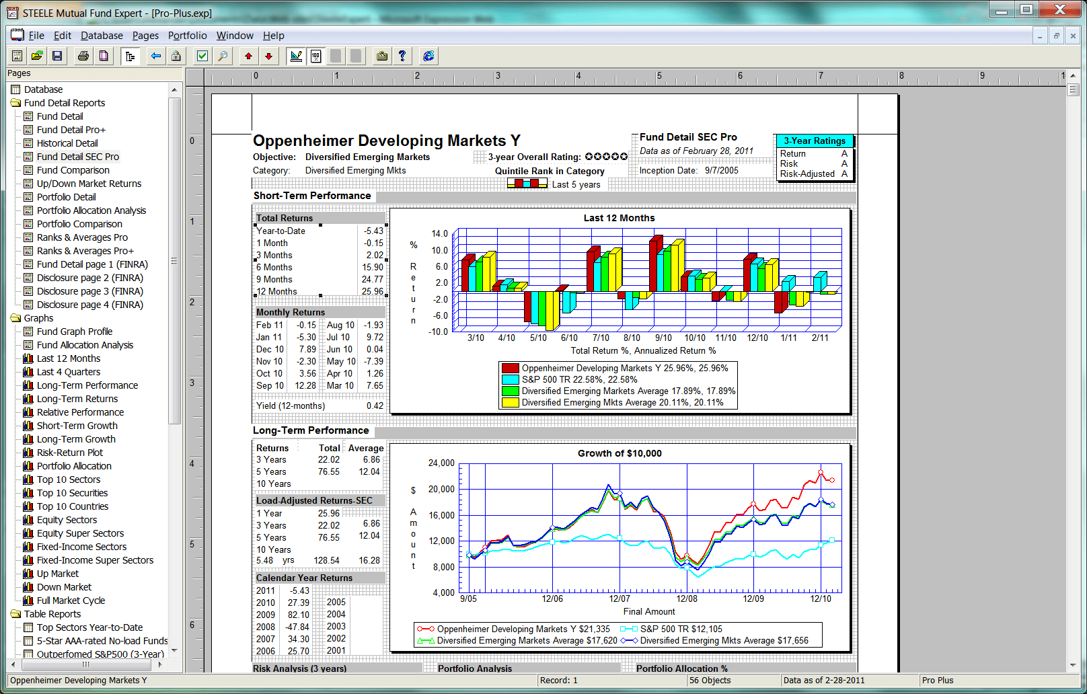Viewport: 1087px width, 694px height.
Task: Open Up/Down Market Returns page
Action: pyautogui.click(x=89, y=184)
